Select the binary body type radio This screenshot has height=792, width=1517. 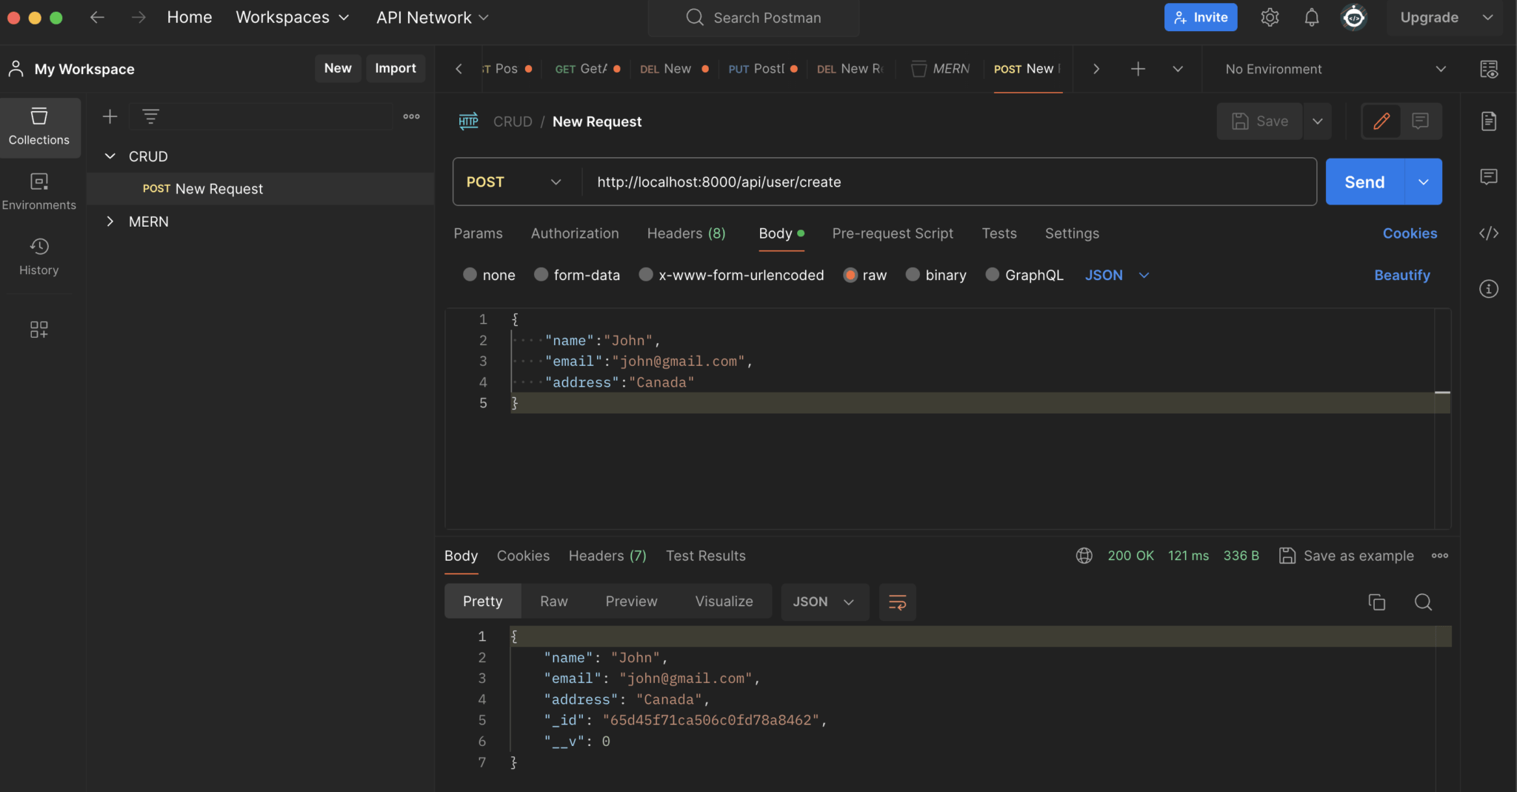point(913,274)
